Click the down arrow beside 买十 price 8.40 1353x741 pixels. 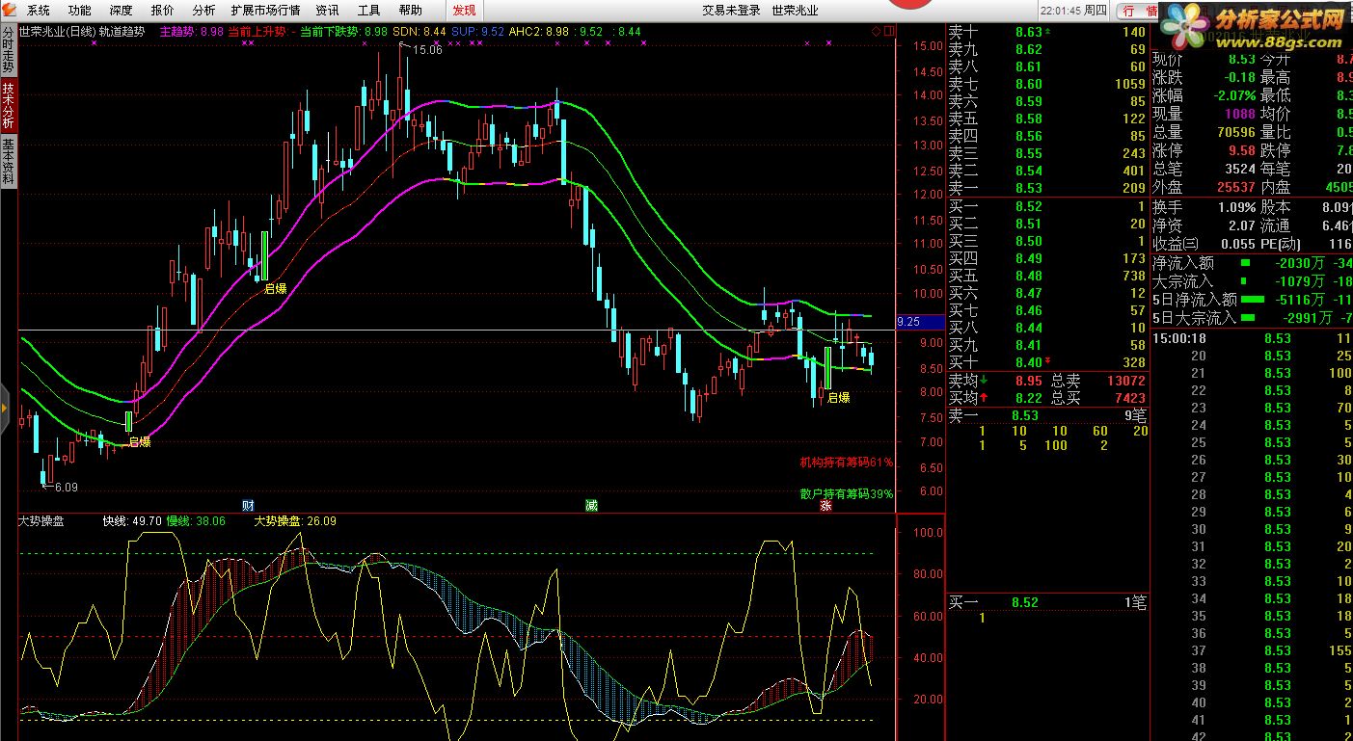(x=1048, y=362)
